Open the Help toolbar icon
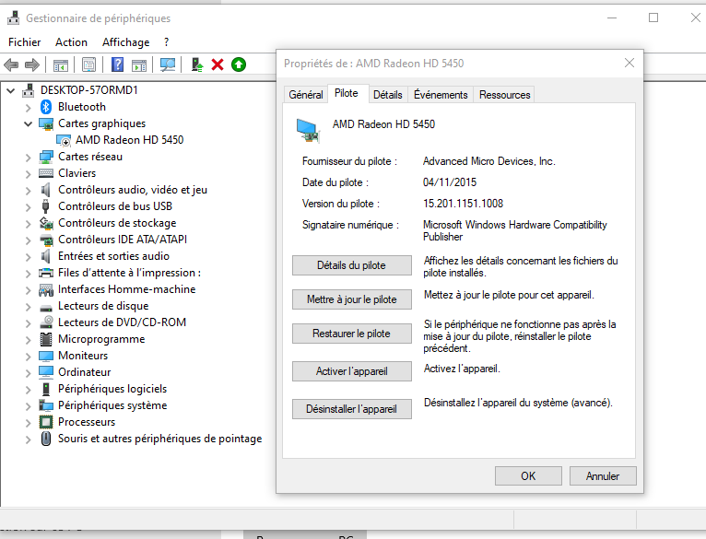The height and width of the screenshot is (539, 706). point(118,64)
